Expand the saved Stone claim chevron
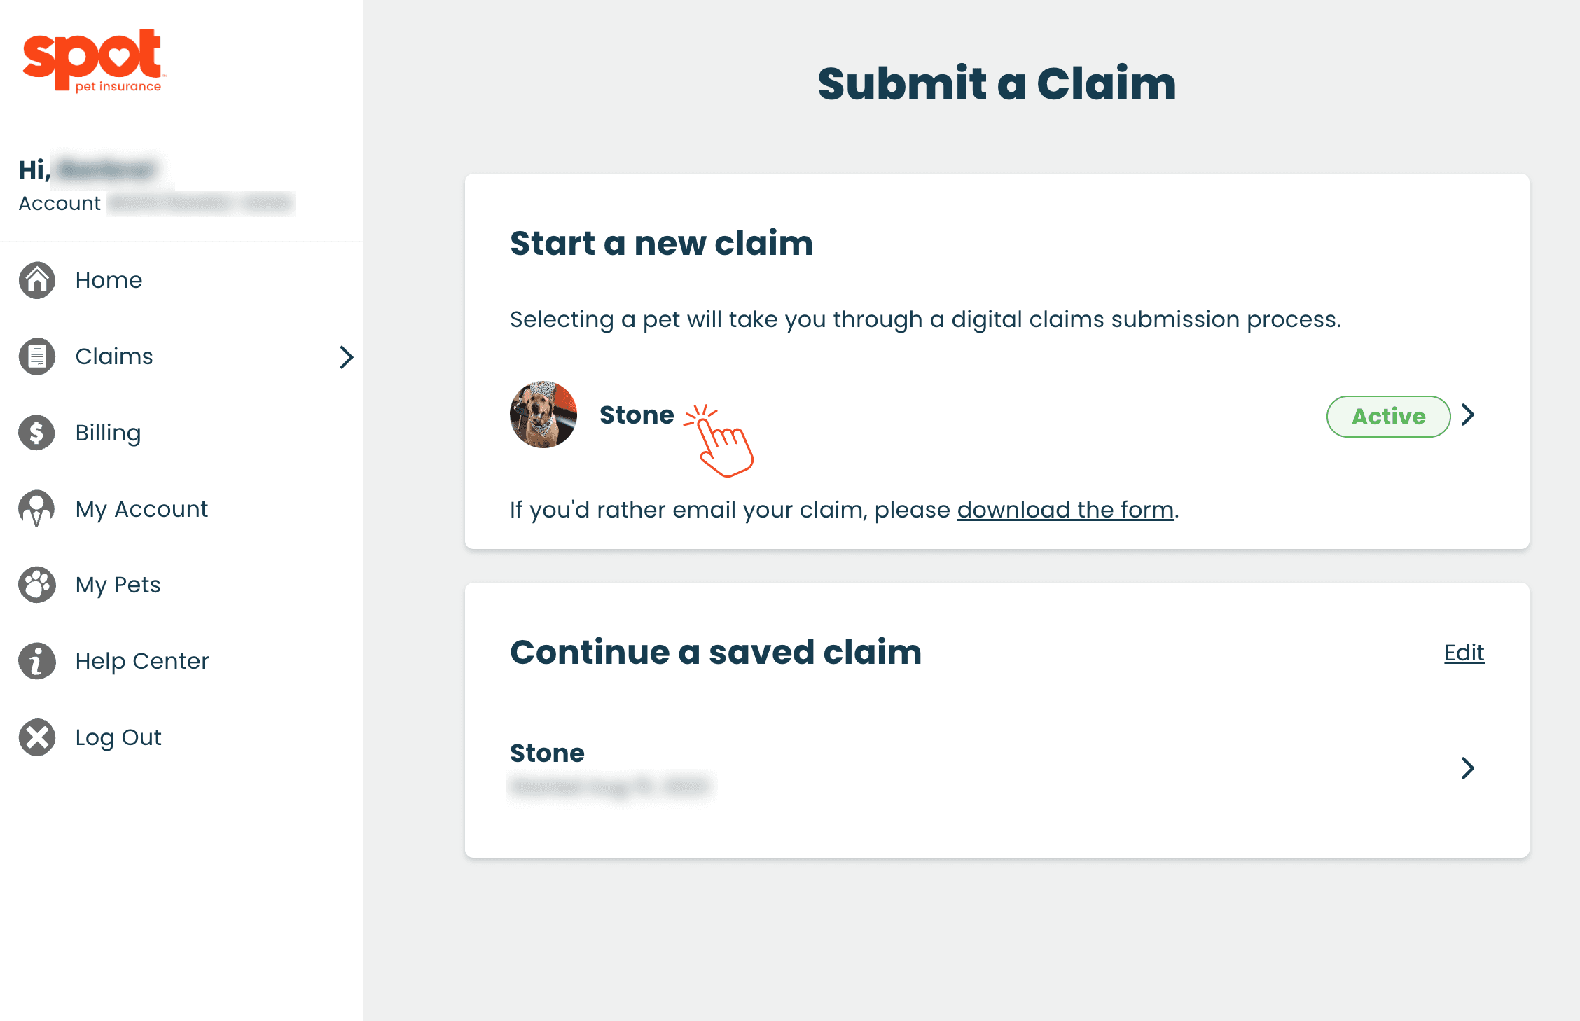This screenshot has width=1580, height=1021. 1469,768
